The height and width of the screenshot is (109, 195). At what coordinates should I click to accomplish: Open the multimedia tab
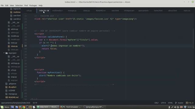(x=58, y=11)
